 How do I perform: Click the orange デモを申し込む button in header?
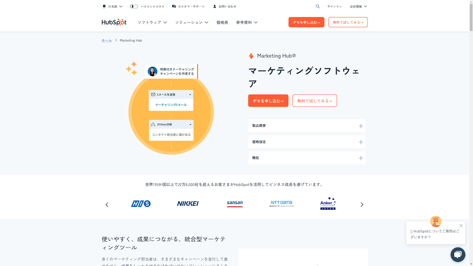coord(306,22)
